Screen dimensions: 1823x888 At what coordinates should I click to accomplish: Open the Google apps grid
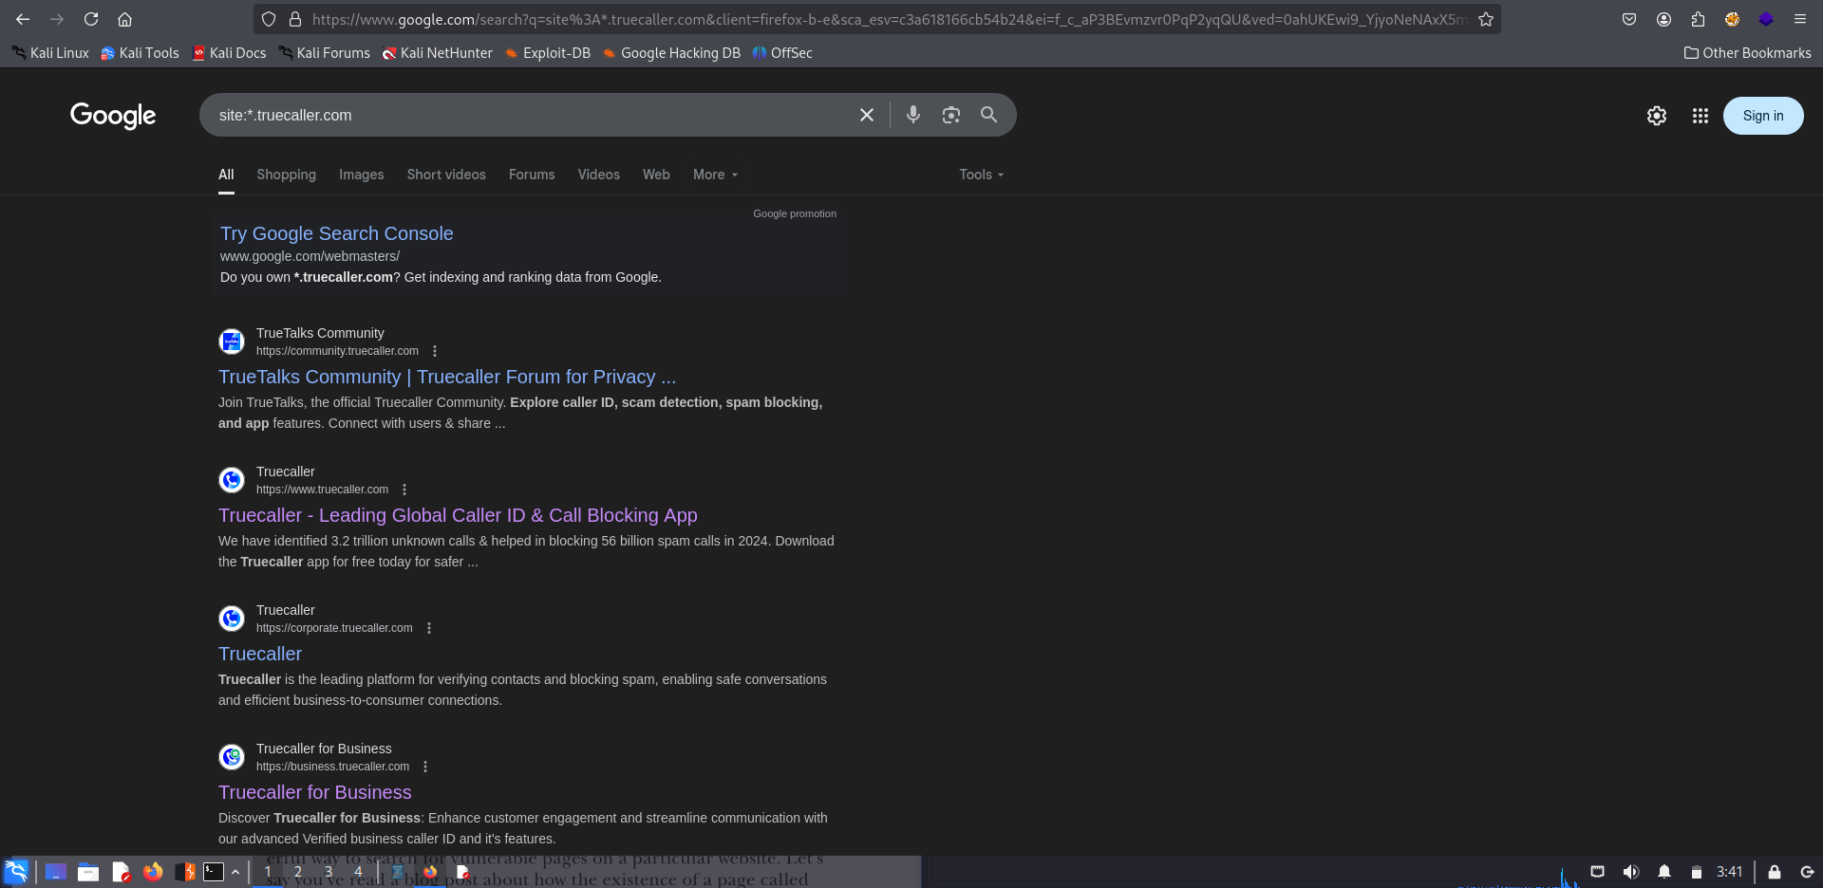1701,116
